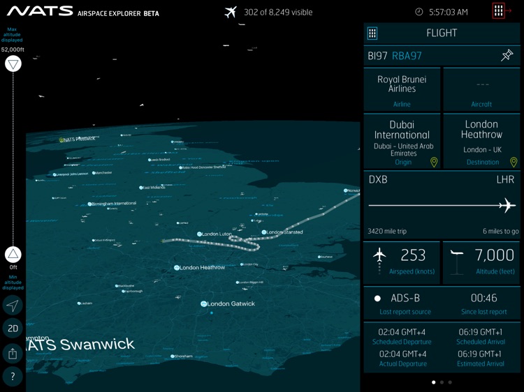Locate Dubai origin with the map pin icon
Viewport: 524px width, 392px height.
point(434,162)
